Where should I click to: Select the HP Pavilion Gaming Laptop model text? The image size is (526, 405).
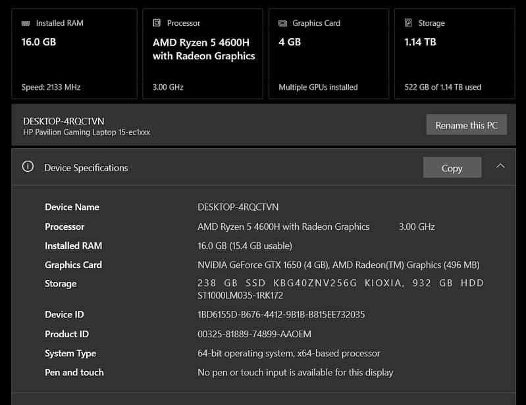(86, 132)
